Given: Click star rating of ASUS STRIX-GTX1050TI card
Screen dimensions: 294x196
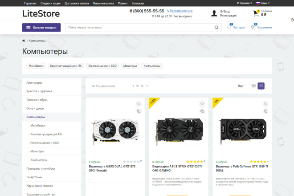Looking at the screenshot, I should 195,162.
